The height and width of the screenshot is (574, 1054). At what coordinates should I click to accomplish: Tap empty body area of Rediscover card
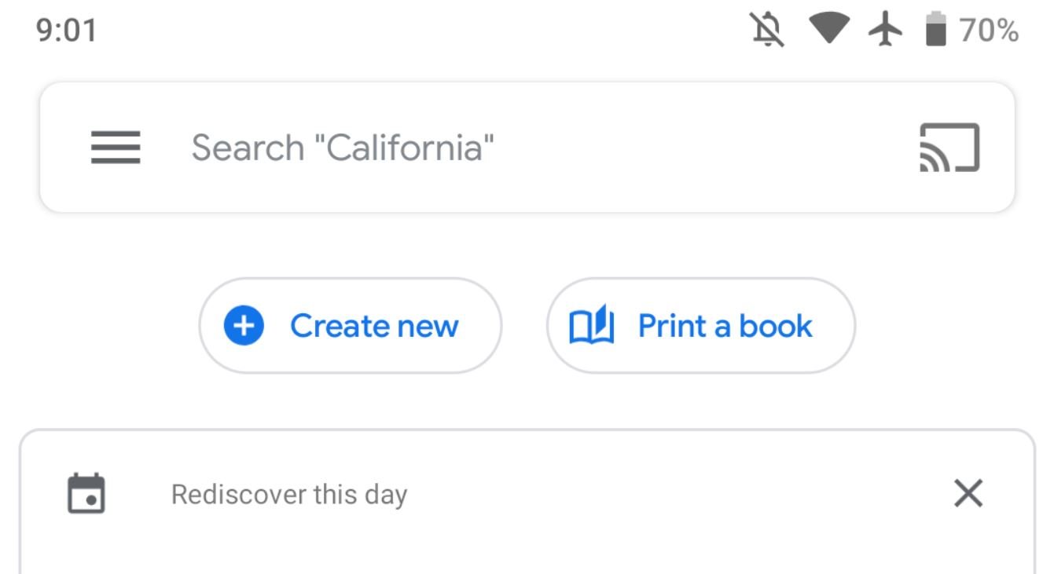[x=527, y=550]
